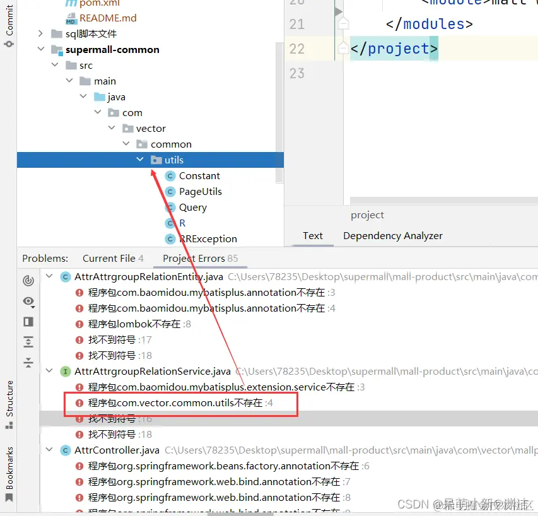This screenshot has height=516, width=538.
Task: Click the Expand All icon in Problems
Action: (28, 342)
